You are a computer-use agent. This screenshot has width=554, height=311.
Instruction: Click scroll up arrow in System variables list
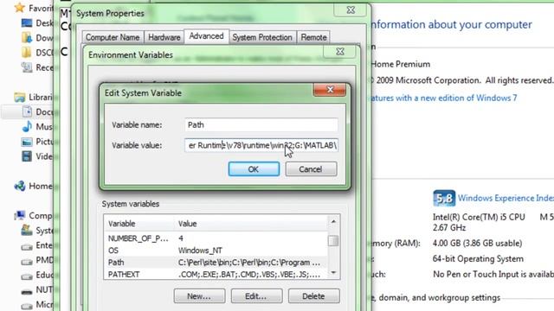[x=333, y=221]
